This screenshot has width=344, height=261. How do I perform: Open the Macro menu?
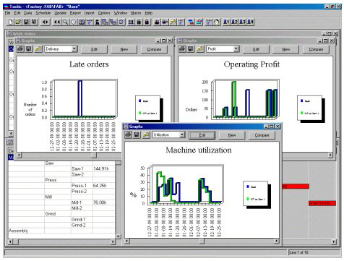[x=136, y=13]
